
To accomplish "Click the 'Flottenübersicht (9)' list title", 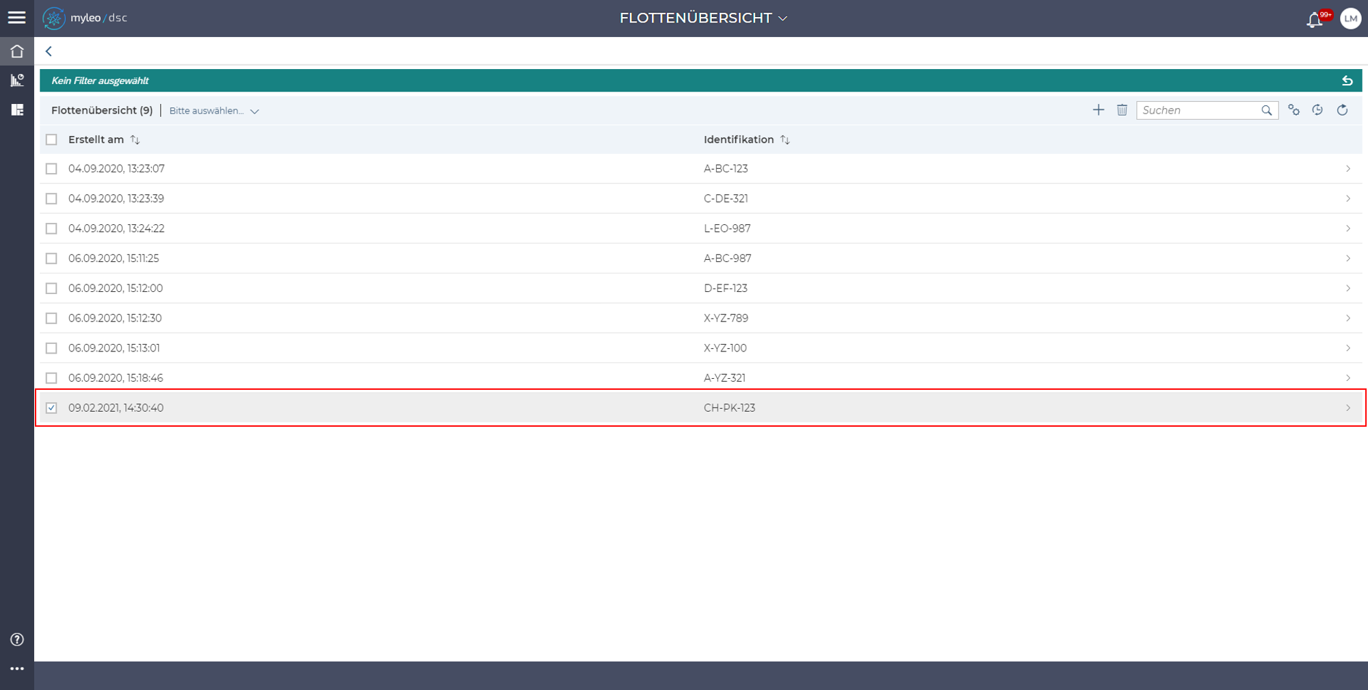I will pyautogui.click(x=102, y=111).
